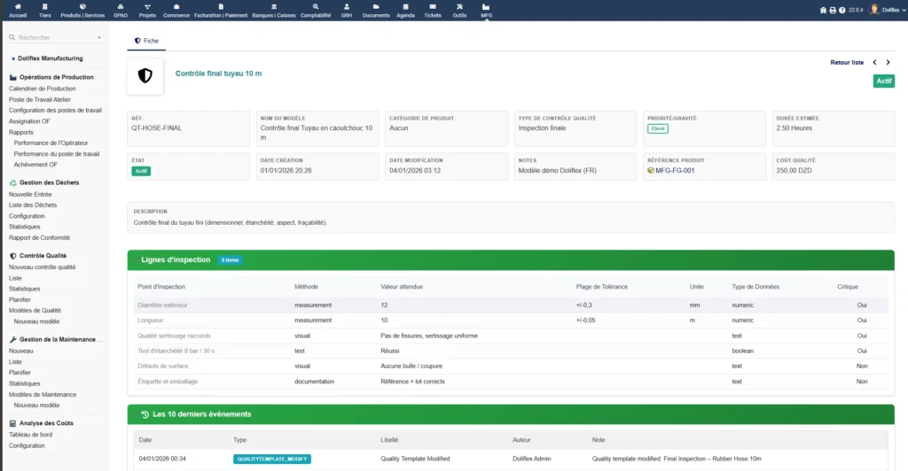Click the Accueil home icon
Screen dimensions: 908x471
pos(18,7)
